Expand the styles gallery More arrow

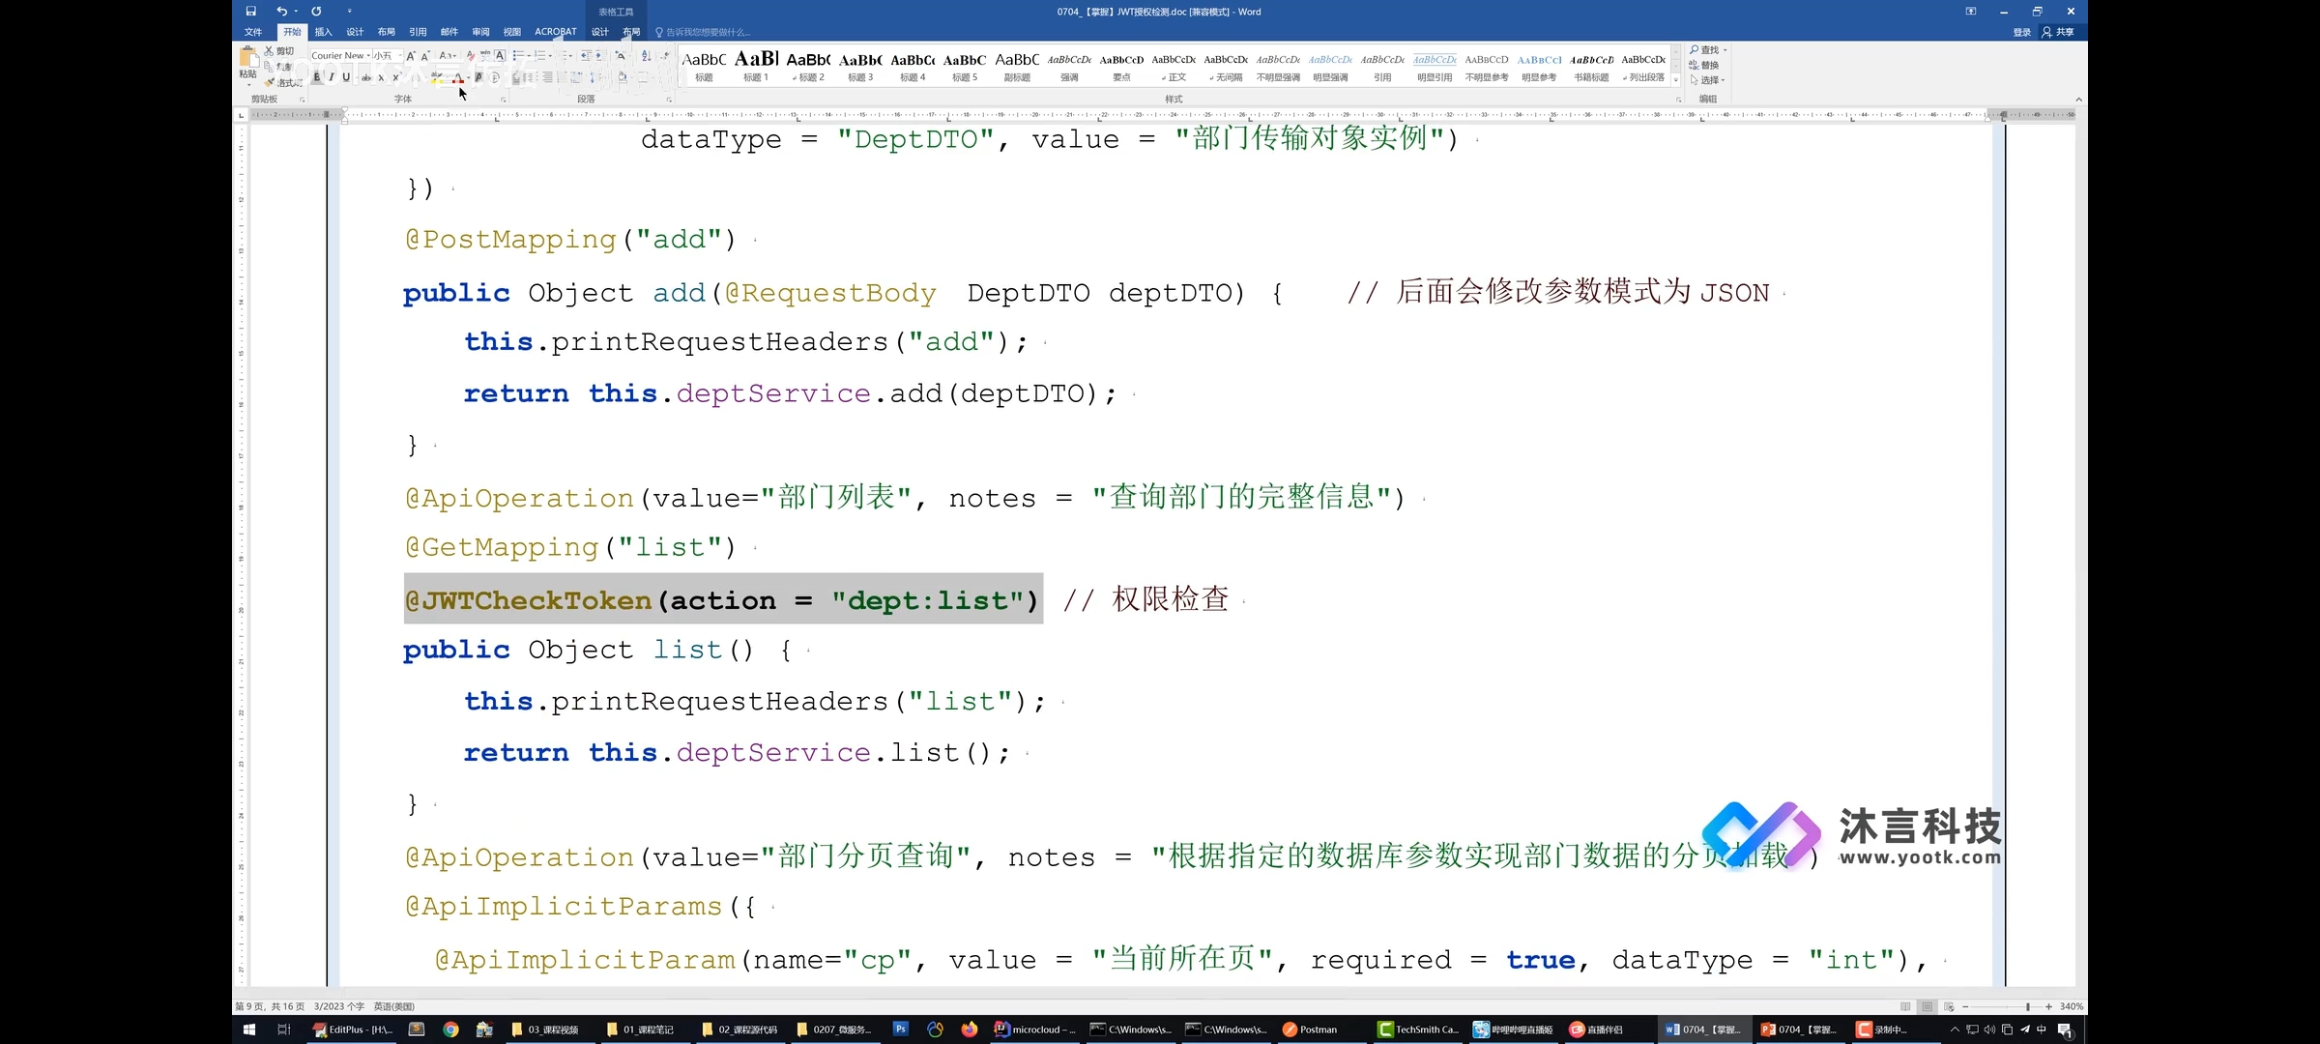pos(1676,80)
